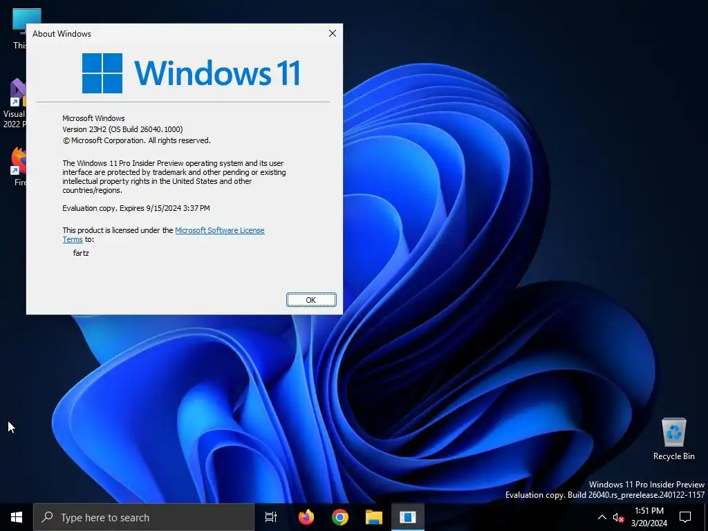Open the Microsoft Software License Terms link
The width and height of the screenshot is (708, 531).
point(219,230)
